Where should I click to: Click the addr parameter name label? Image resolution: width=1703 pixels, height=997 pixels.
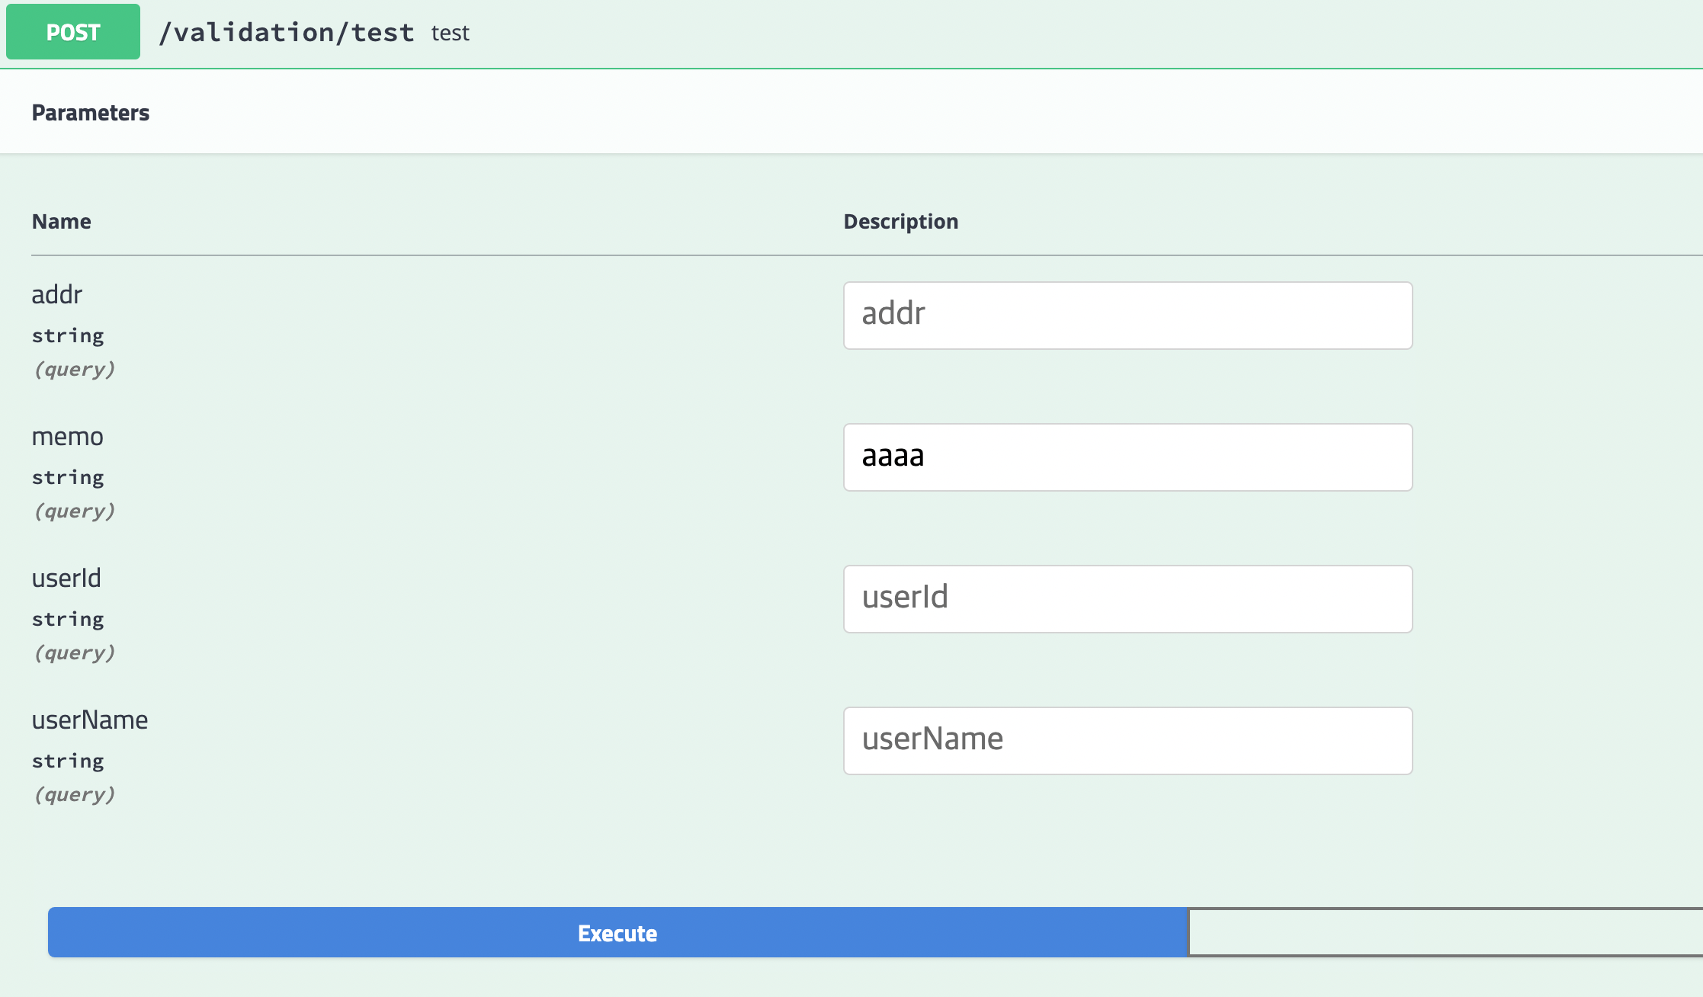click(x=57, y=294)
